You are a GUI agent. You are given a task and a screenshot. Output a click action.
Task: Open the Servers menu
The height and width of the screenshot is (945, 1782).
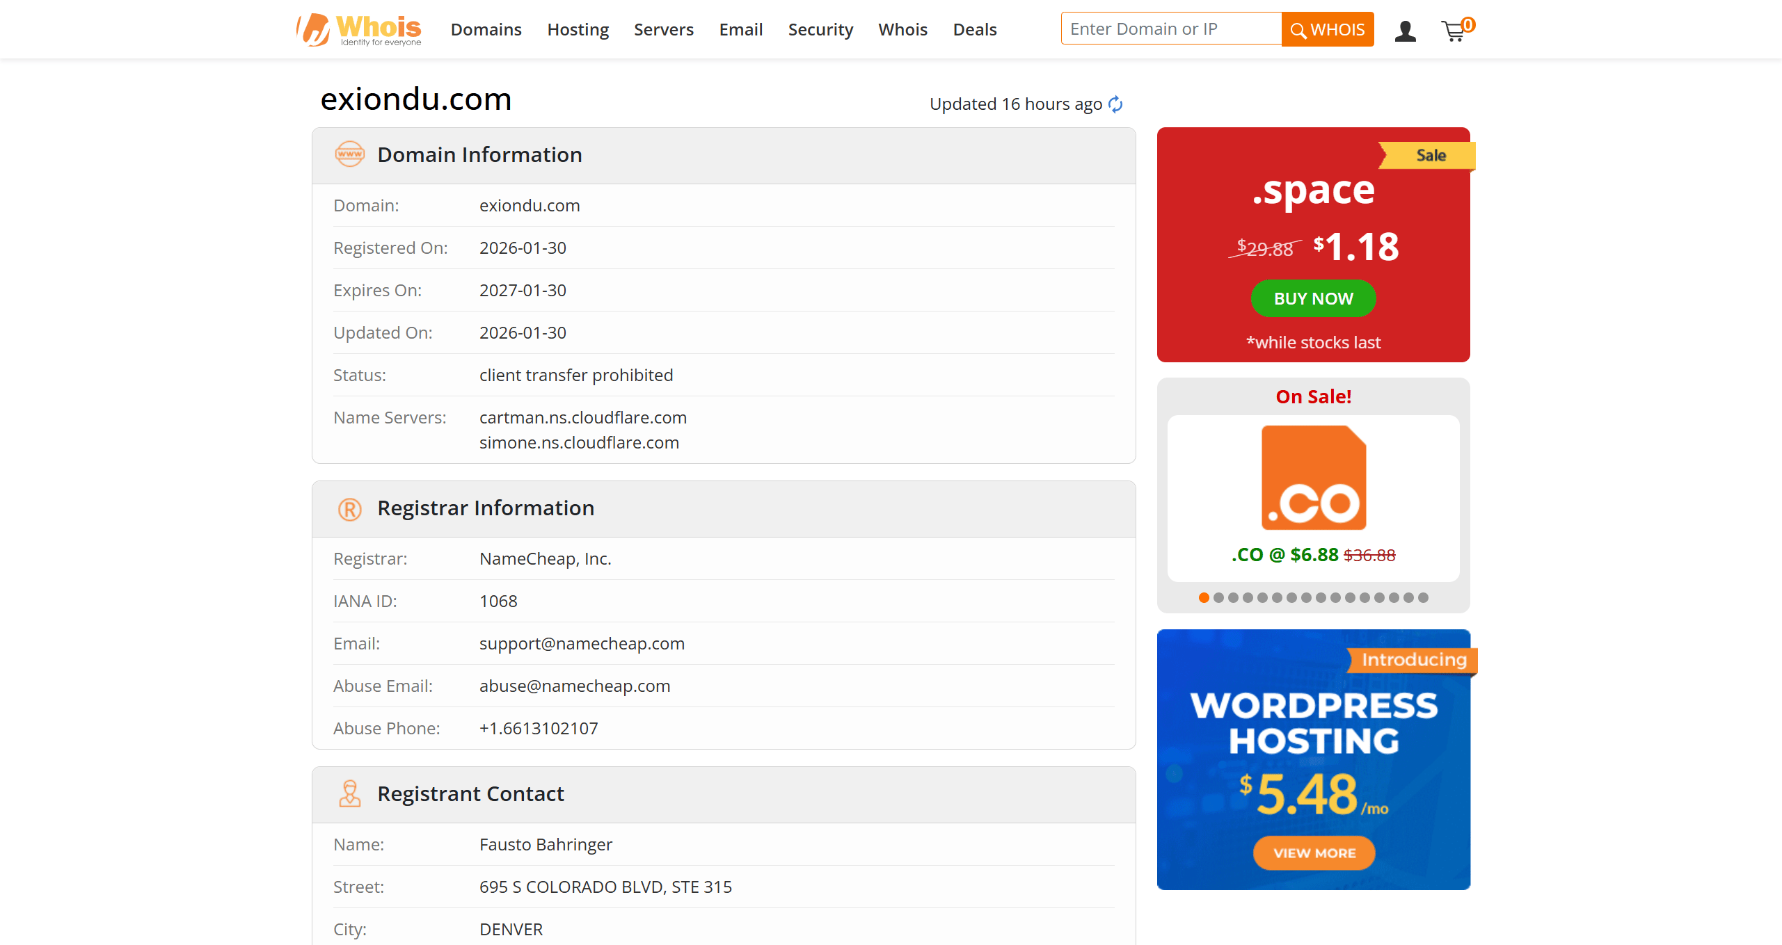coord(663,29)
